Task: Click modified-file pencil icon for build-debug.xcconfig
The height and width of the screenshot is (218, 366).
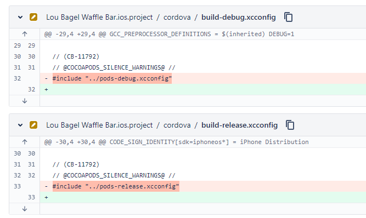Action: coord(33,17)
